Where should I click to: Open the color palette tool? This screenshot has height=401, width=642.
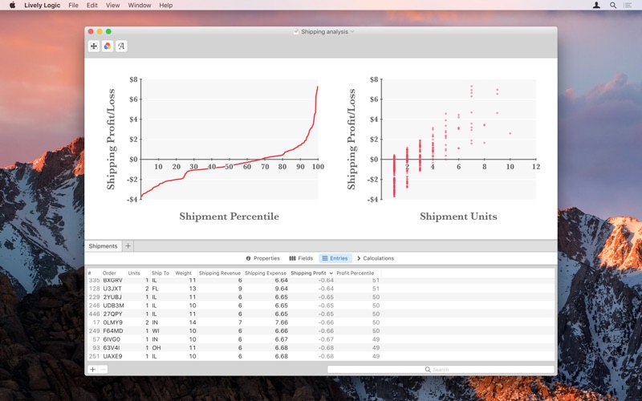pyautogui.click(x=108, y=47)
